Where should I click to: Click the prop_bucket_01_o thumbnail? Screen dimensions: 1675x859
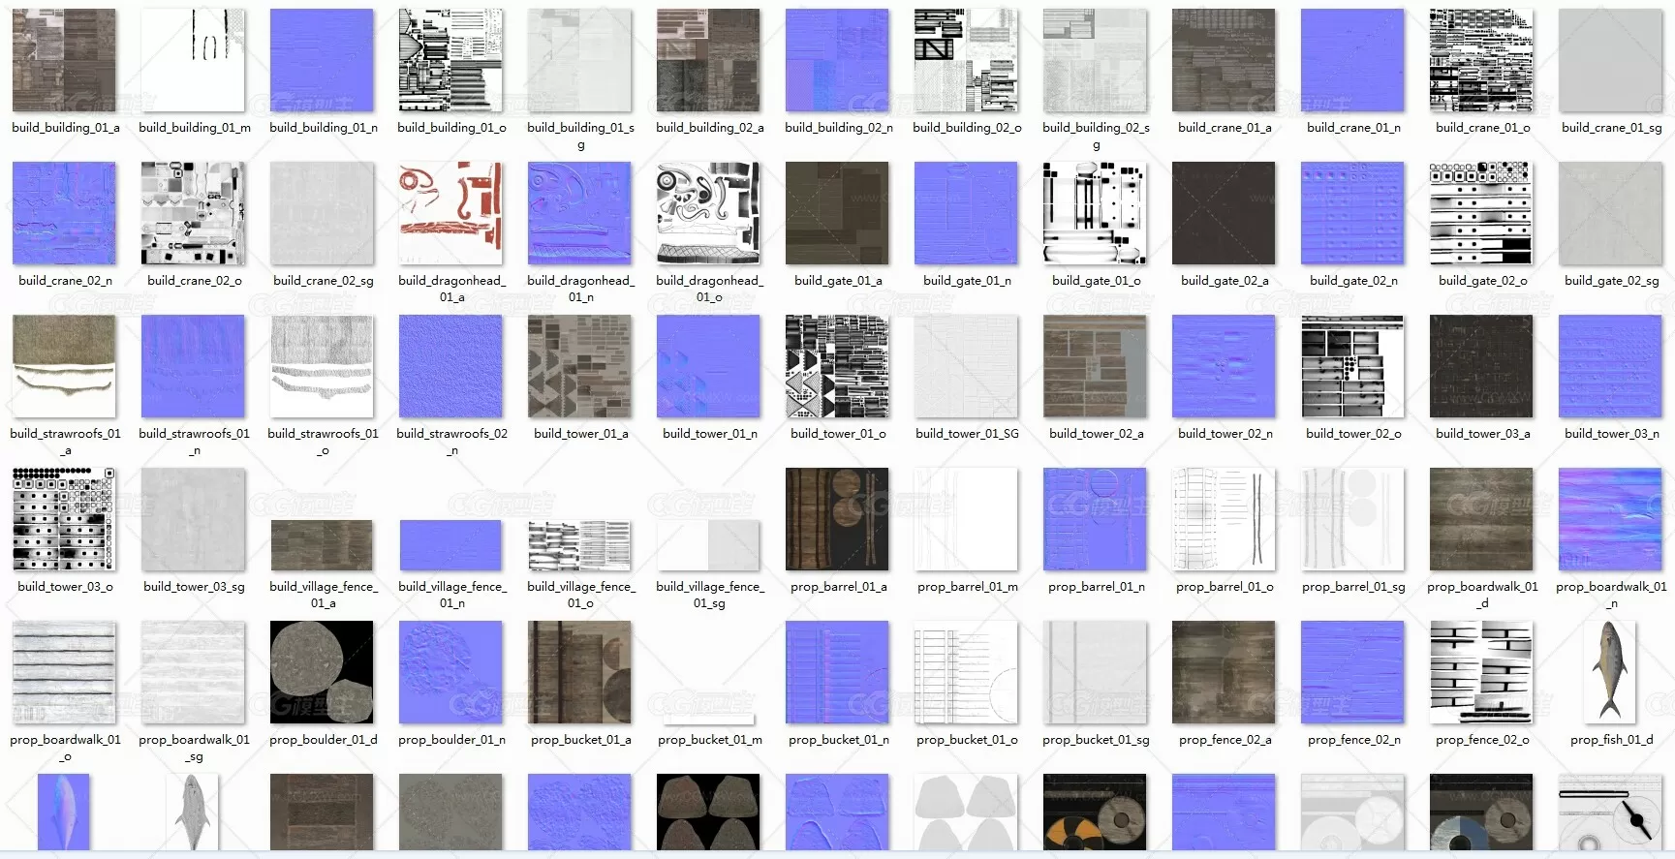[x=966, y=672]
